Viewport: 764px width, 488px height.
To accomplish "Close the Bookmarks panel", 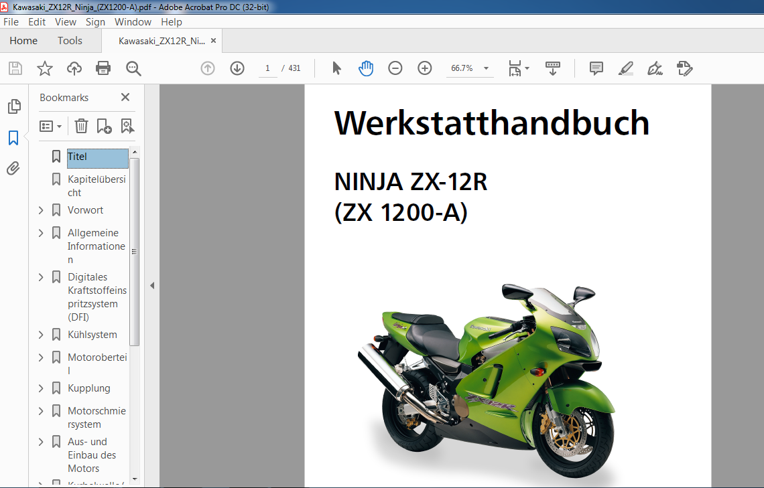I will [x=125, y=97].
